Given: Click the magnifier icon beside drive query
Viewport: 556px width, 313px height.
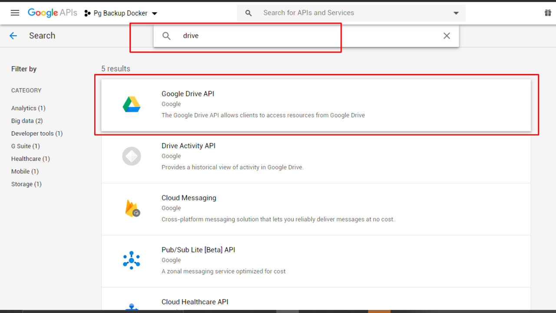Looking at the screenshot, I should pyautogui.click(x=166, y=36).
